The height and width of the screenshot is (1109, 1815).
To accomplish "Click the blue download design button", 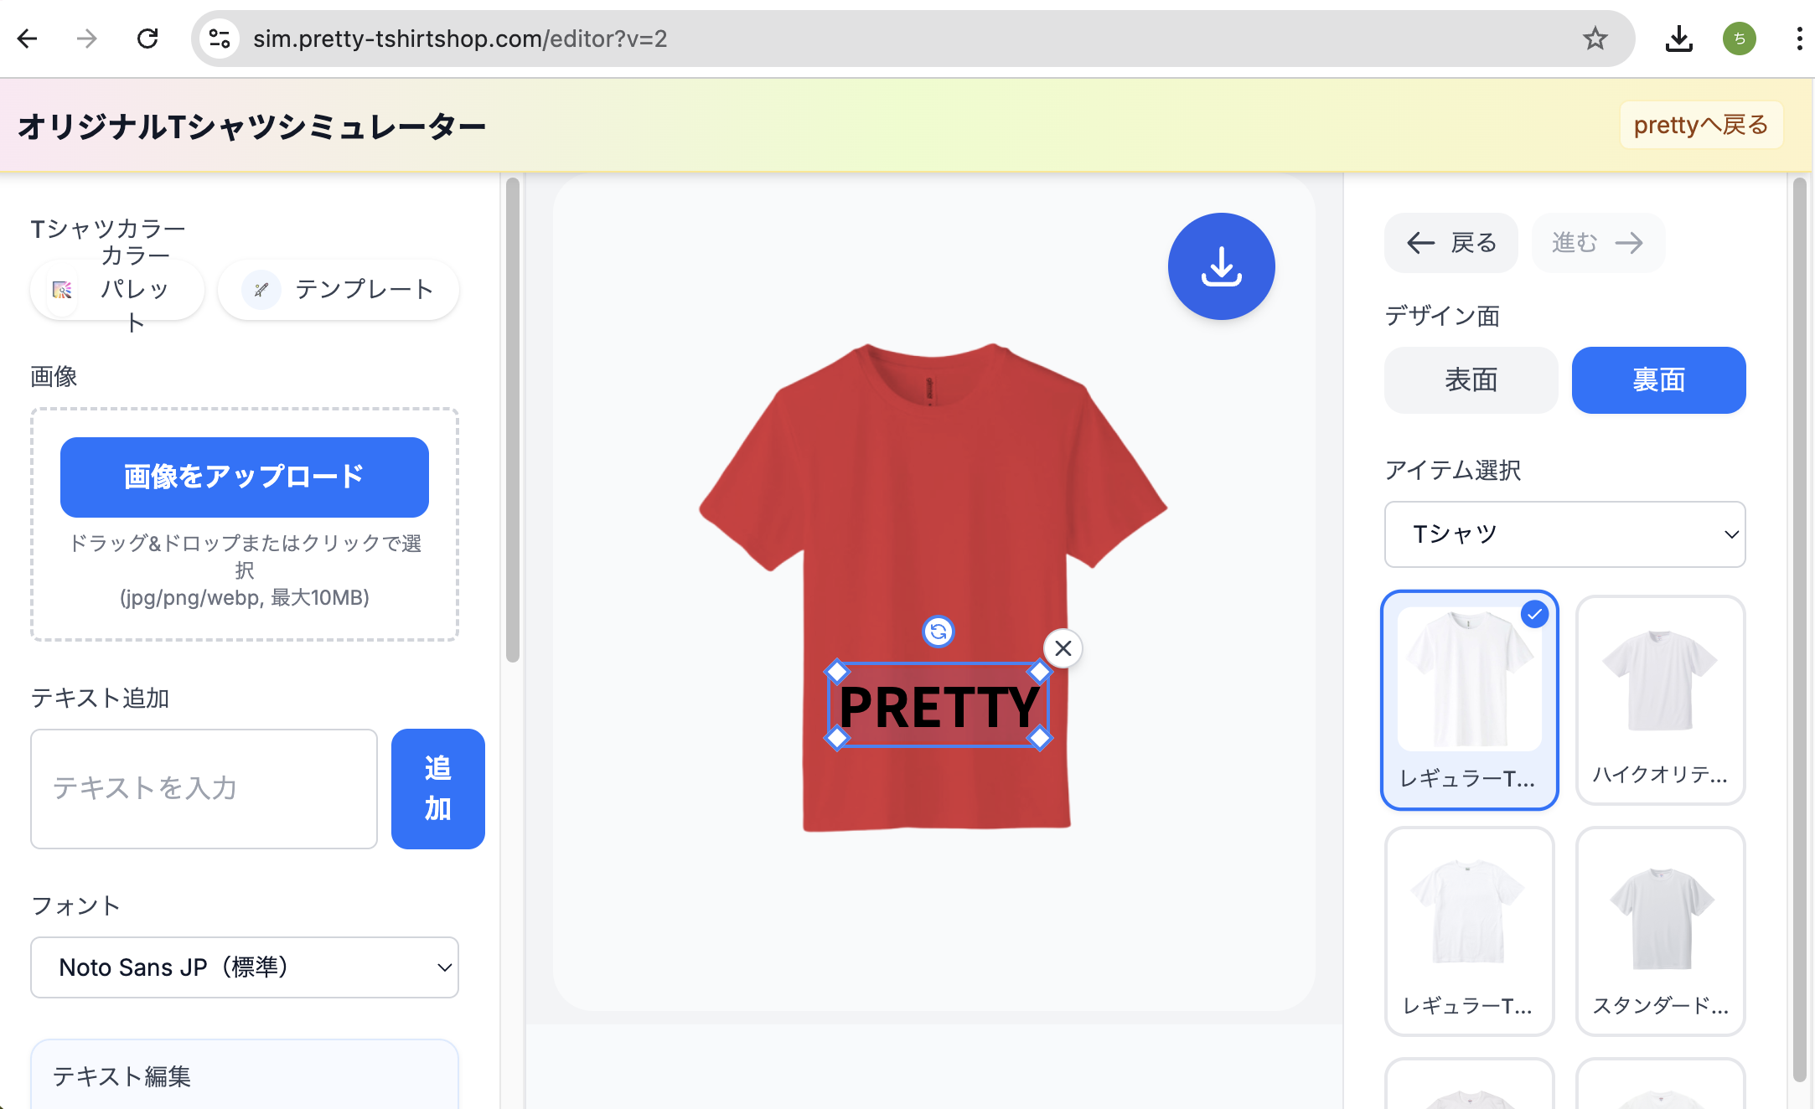I will click(x=1221, y=266).
